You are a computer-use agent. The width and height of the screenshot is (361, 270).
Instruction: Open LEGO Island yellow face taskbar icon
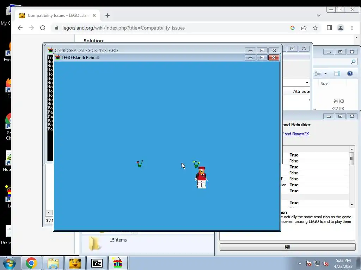(x=75, y=263)
